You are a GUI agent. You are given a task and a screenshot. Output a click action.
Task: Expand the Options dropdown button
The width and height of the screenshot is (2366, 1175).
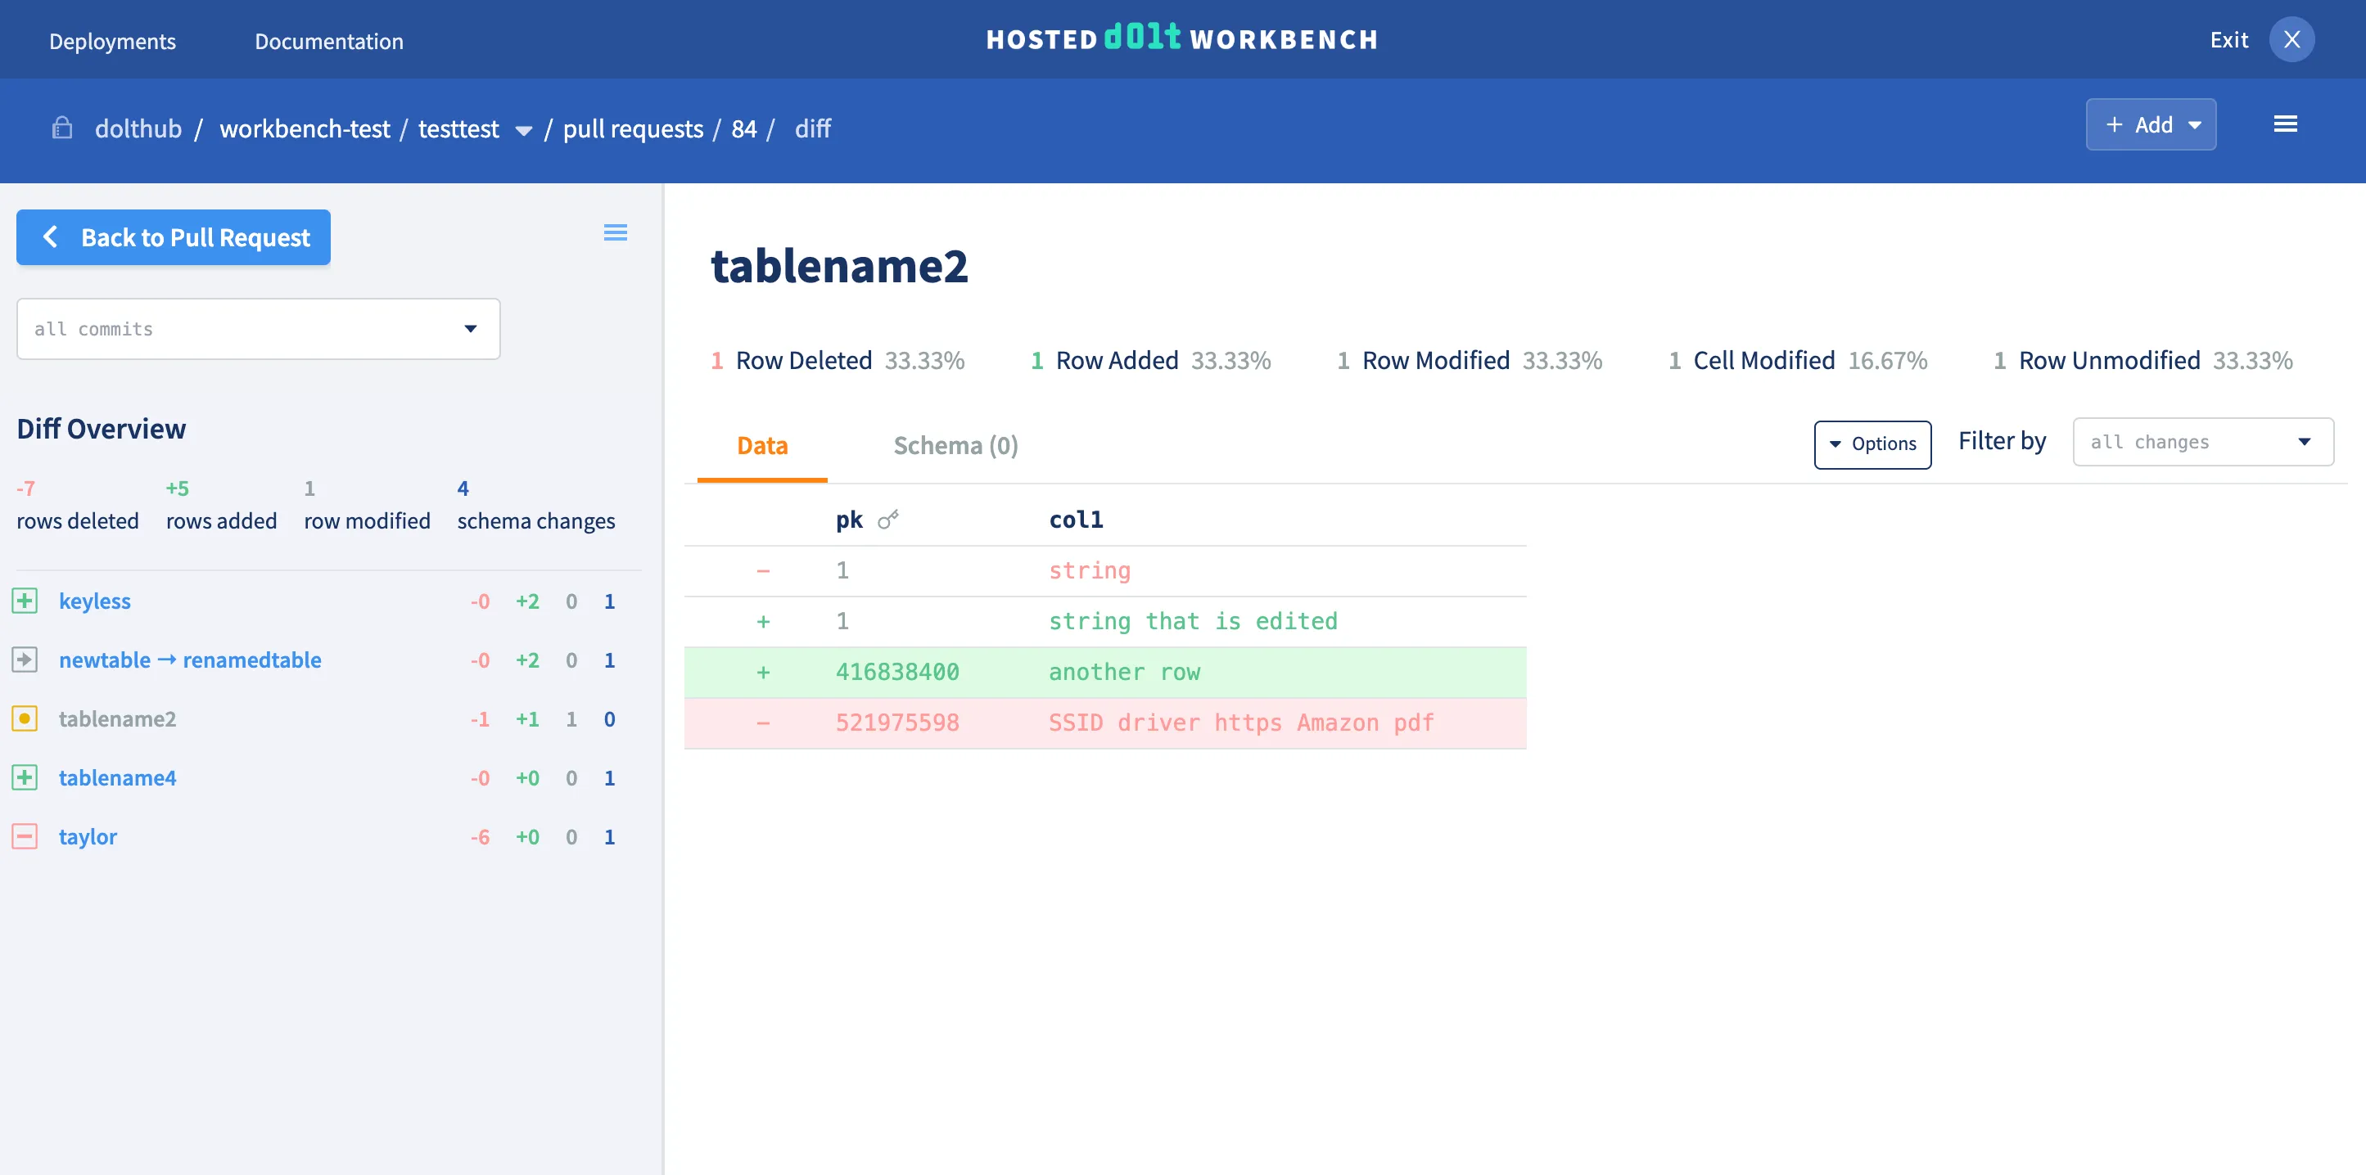point(1872,444)
